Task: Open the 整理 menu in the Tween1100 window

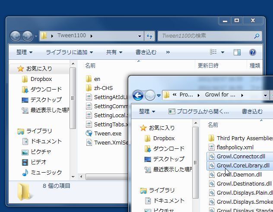Action: [x=24, y=52]
